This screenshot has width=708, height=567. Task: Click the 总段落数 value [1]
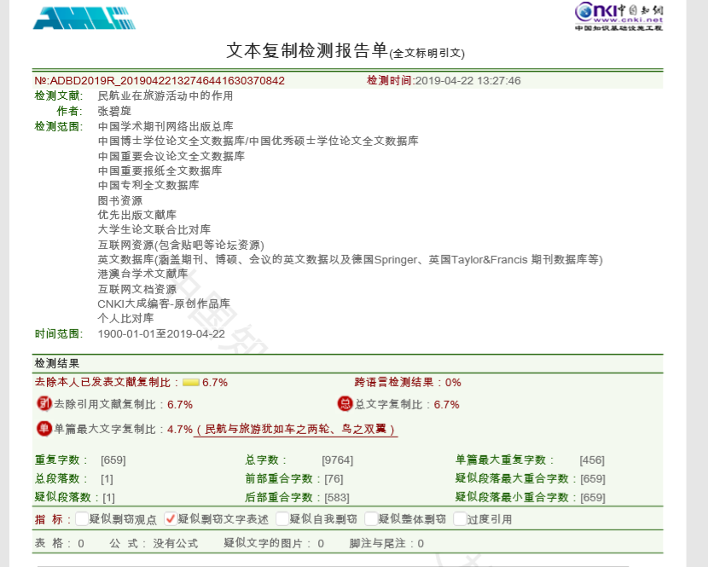point(107,478)
